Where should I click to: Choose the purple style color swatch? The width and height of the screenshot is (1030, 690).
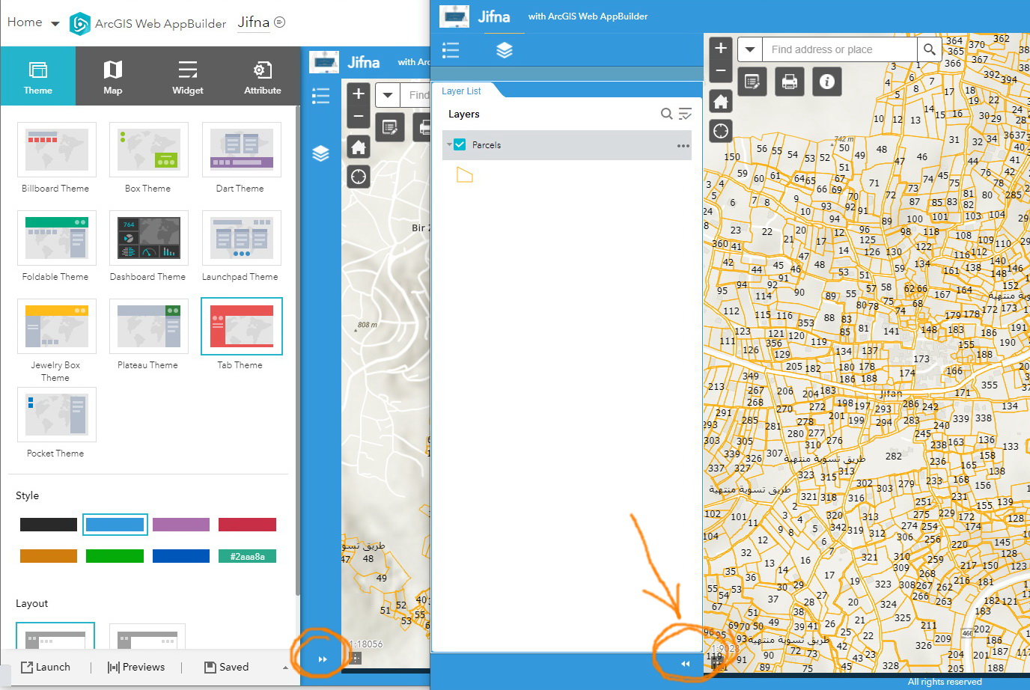point(181,525)
